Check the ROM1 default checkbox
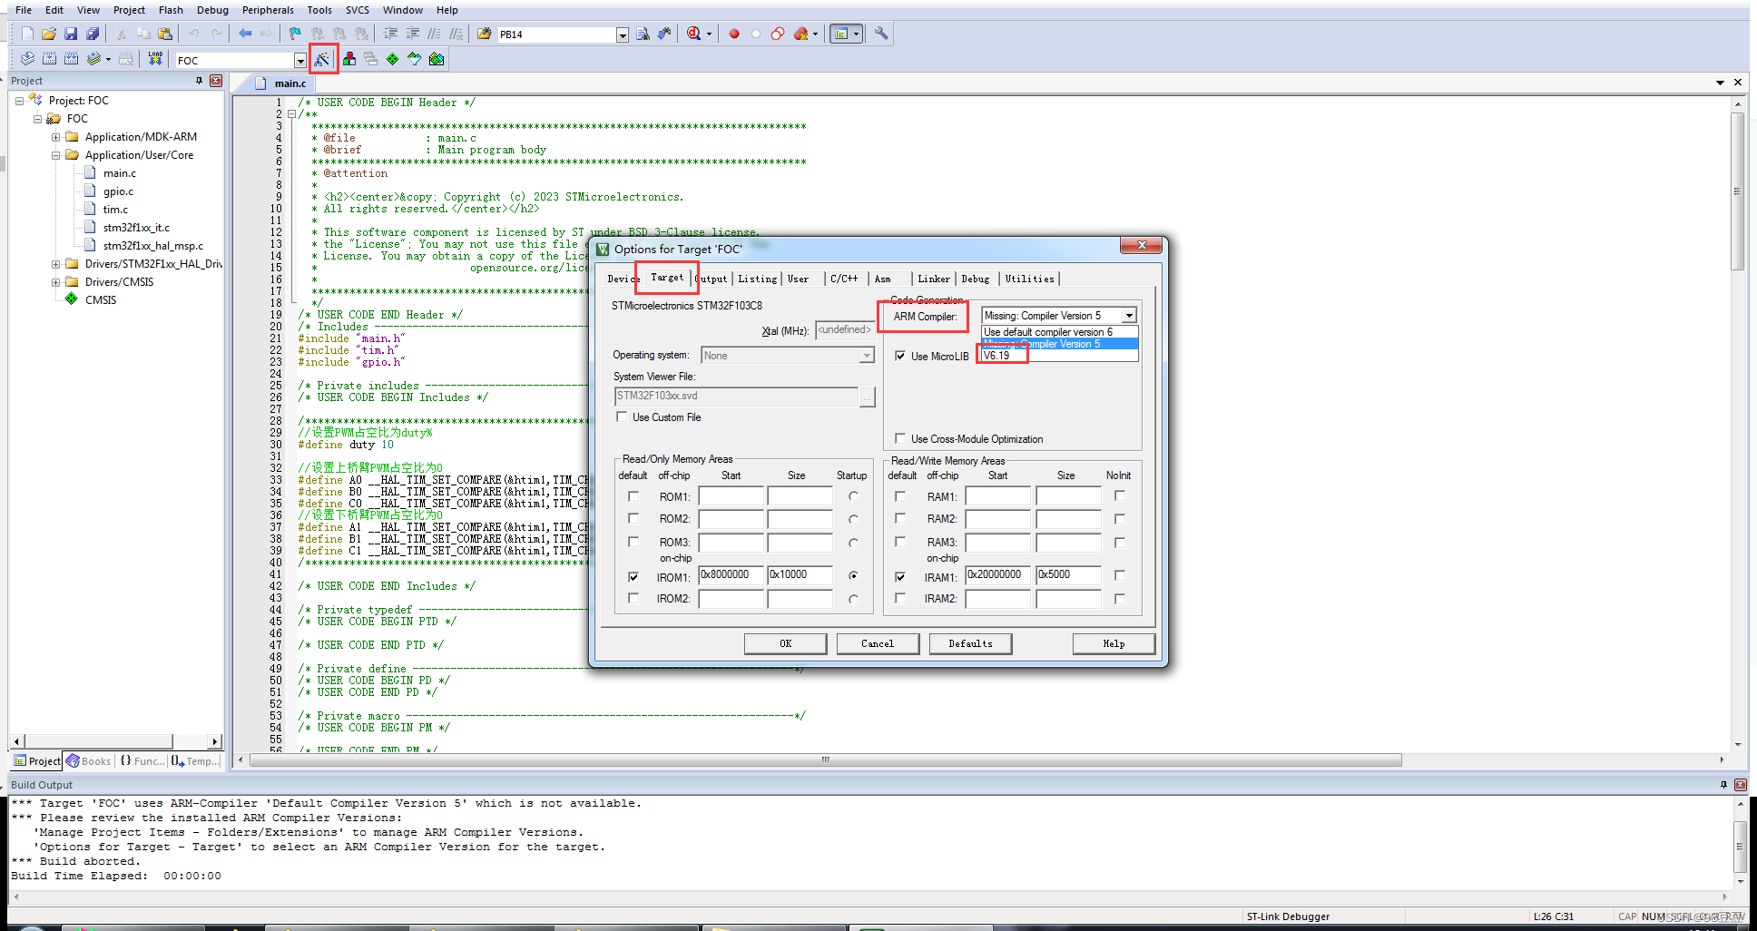1757x931 pixels. coord(633,496)
